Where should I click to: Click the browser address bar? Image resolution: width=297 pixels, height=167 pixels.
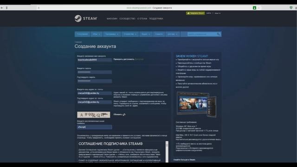coord(149,8)
